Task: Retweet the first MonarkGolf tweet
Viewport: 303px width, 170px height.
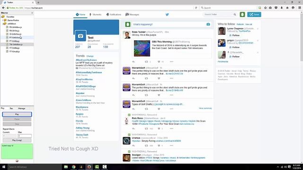Action: [146, 78]
